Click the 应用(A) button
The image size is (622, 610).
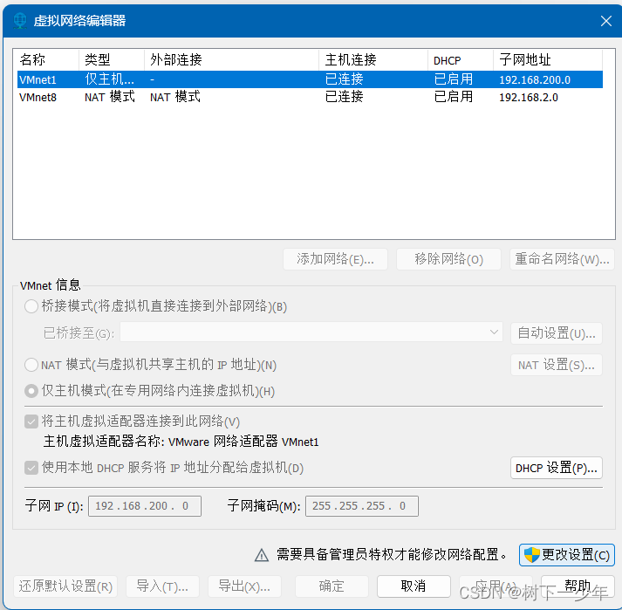pyautogui.click(x=496, y=586)
